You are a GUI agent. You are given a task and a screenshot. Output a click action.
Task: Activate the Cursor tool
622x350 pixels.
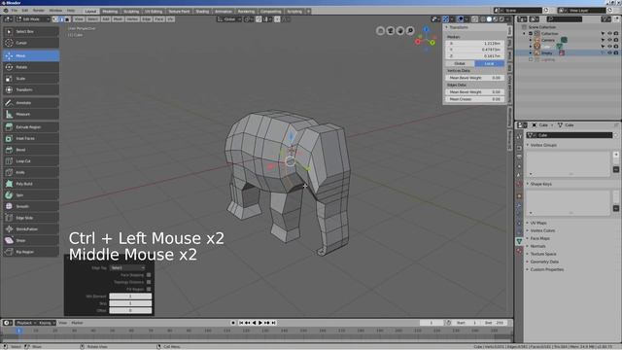pos(31,43)
